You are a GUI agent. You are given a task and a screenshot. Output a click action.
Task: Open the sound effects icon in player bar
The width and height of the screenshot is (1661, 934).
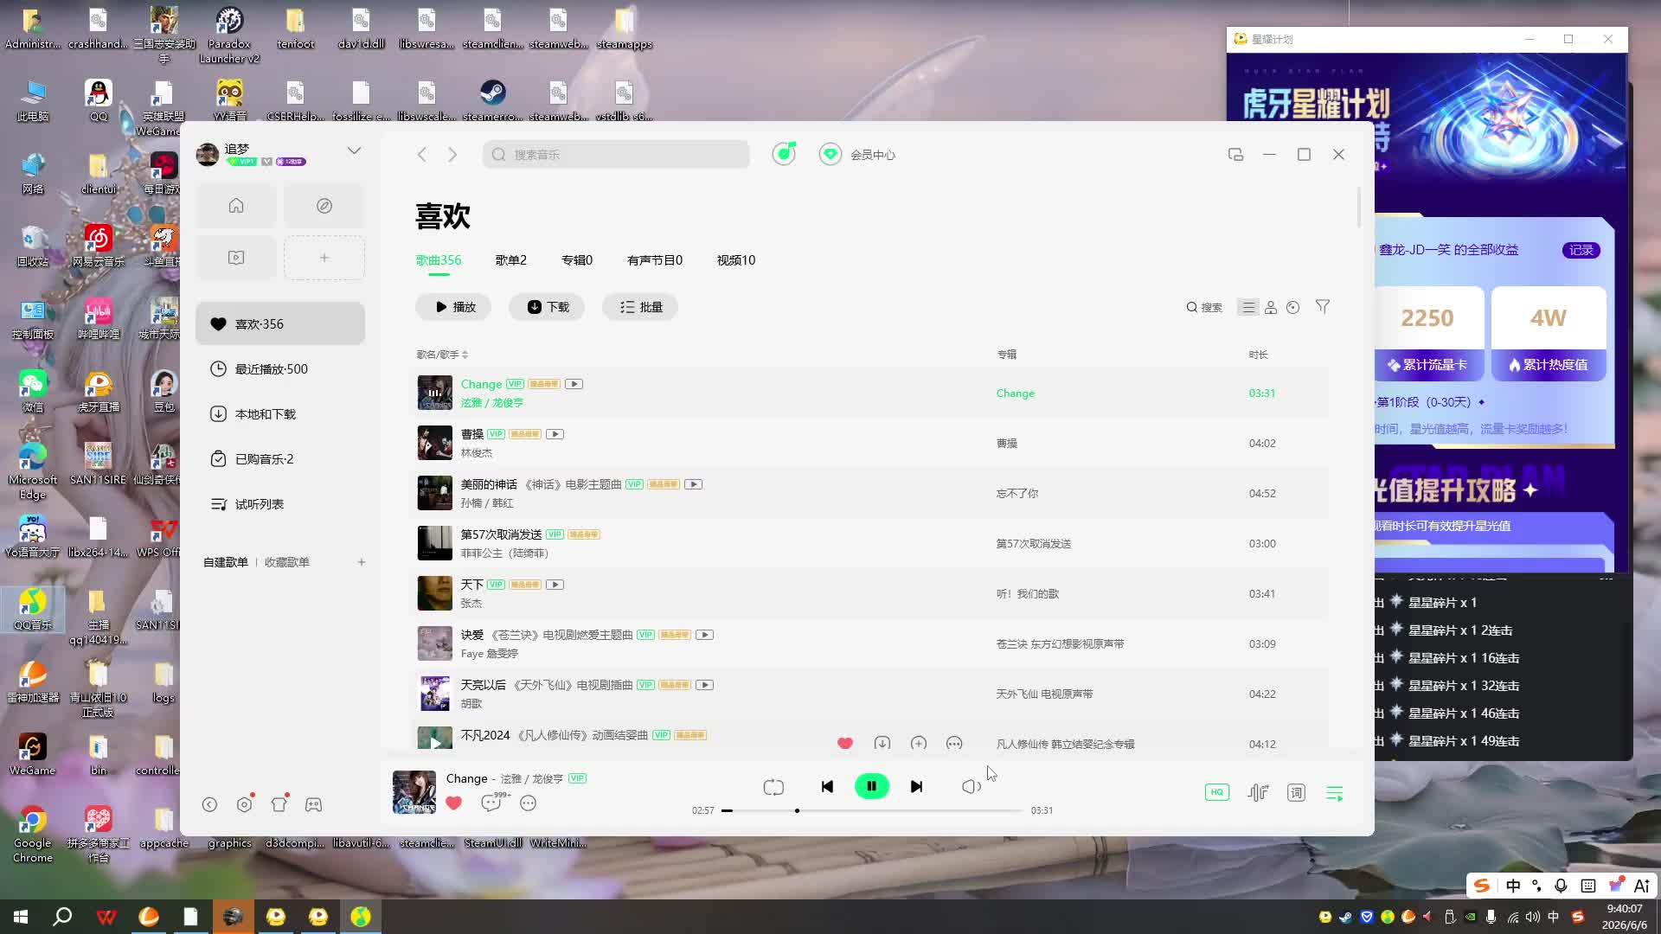1258,792
